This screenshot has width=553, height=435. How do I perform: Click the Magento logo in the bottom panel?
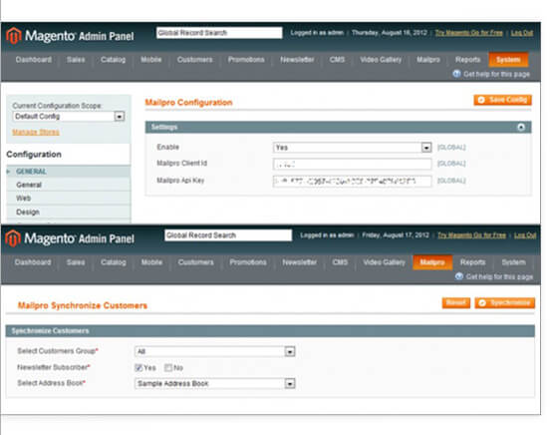(x=70, y=238)
